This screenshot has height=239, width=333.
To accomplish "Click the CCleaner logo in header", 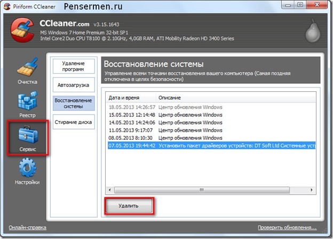I will 22,30.
